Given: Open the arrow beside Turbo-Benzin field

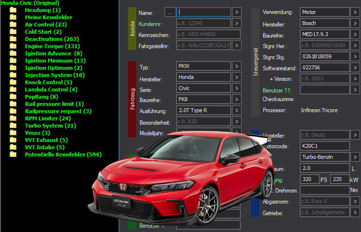Looking at the screenshot, I should tap(355, 157).
